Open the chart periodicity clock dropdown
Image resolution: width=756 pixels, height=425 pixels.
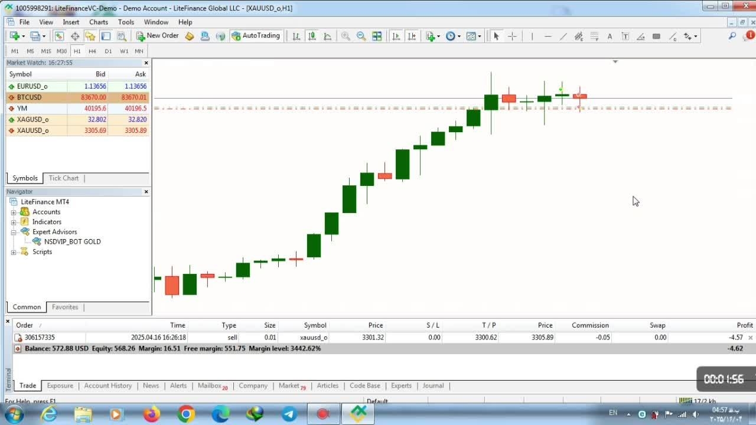(453, 36)
